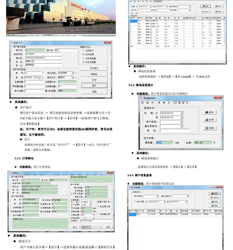Click 返回 button in 新用户开户
Screen dimensions: 233x250
[x=94, y=92]
